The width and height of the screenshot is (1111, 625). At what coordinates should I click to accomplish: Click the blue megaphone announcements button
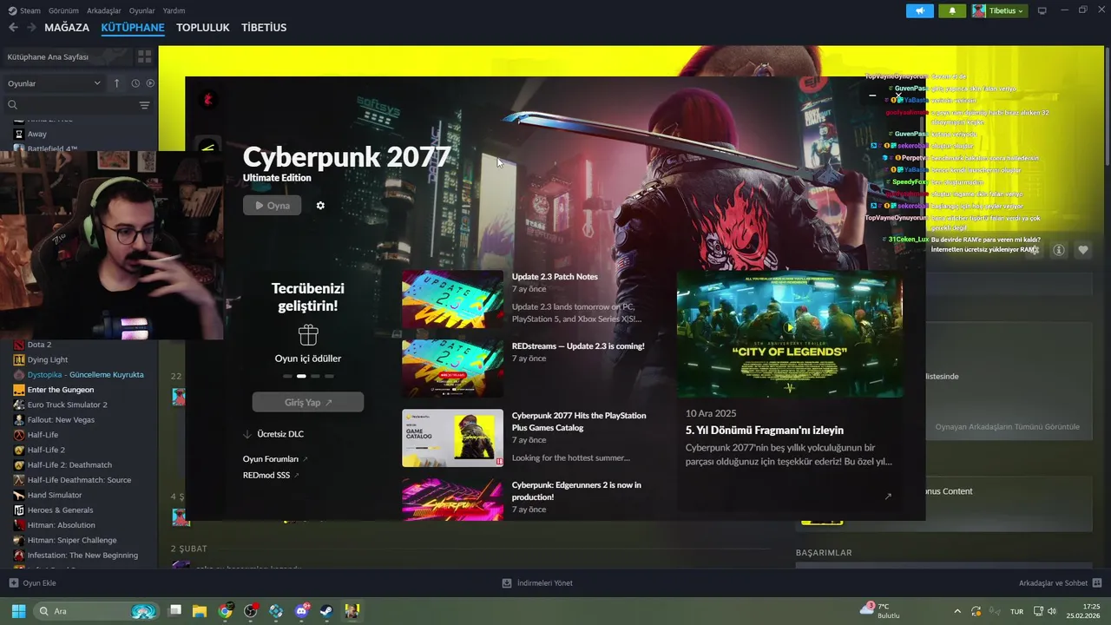[x=920, y=10]
